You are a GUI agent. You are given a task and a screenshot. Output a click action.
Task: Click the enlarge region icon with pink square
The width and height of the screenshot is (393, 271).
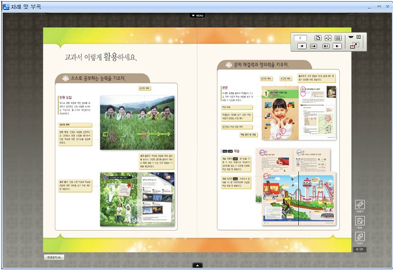point(355,45)
